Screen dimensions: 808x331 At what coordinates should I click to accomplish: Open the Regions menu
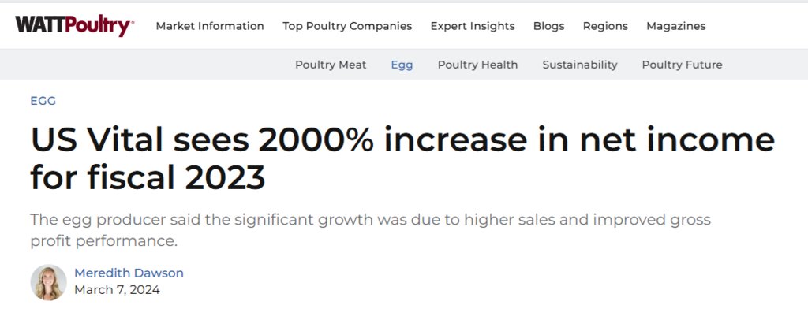coord(605,26)
